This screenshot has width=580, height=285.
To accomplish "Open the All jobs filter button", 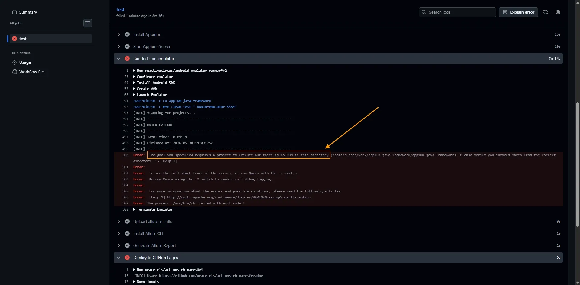I will point(88,23).
